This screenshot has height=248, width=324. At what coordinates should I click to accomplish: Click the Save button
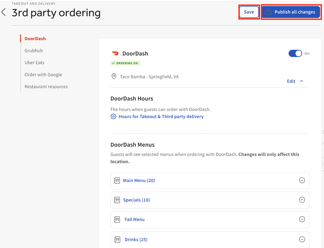(249, 12)
